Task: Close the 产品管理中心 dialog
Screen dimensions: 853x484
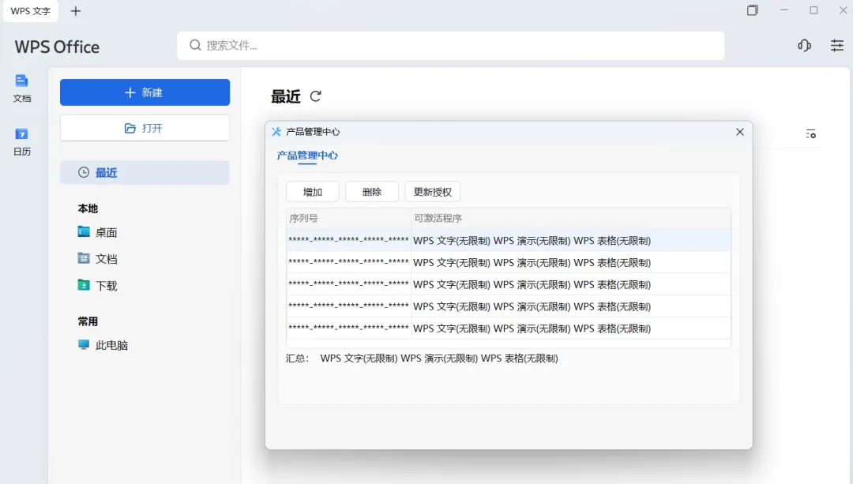Action: (740, 132)
